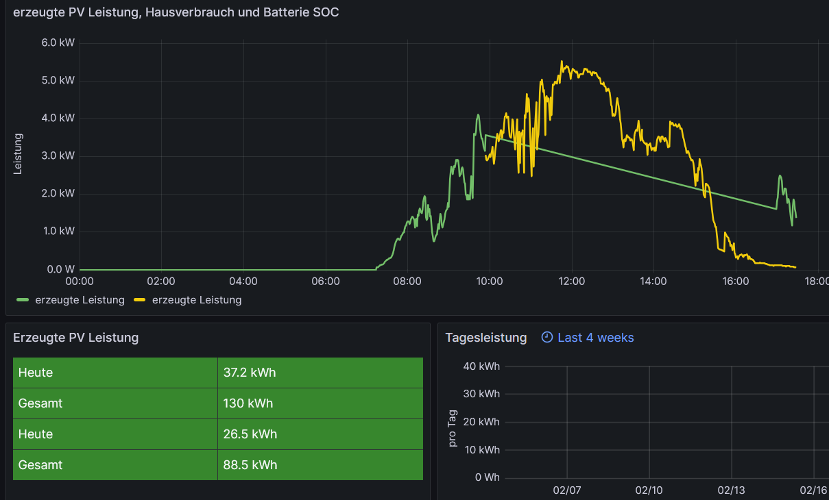Open the Erzeugte PV Leistung panel title menu
This screenshot has width=829, height=500.
click(75, 337)
